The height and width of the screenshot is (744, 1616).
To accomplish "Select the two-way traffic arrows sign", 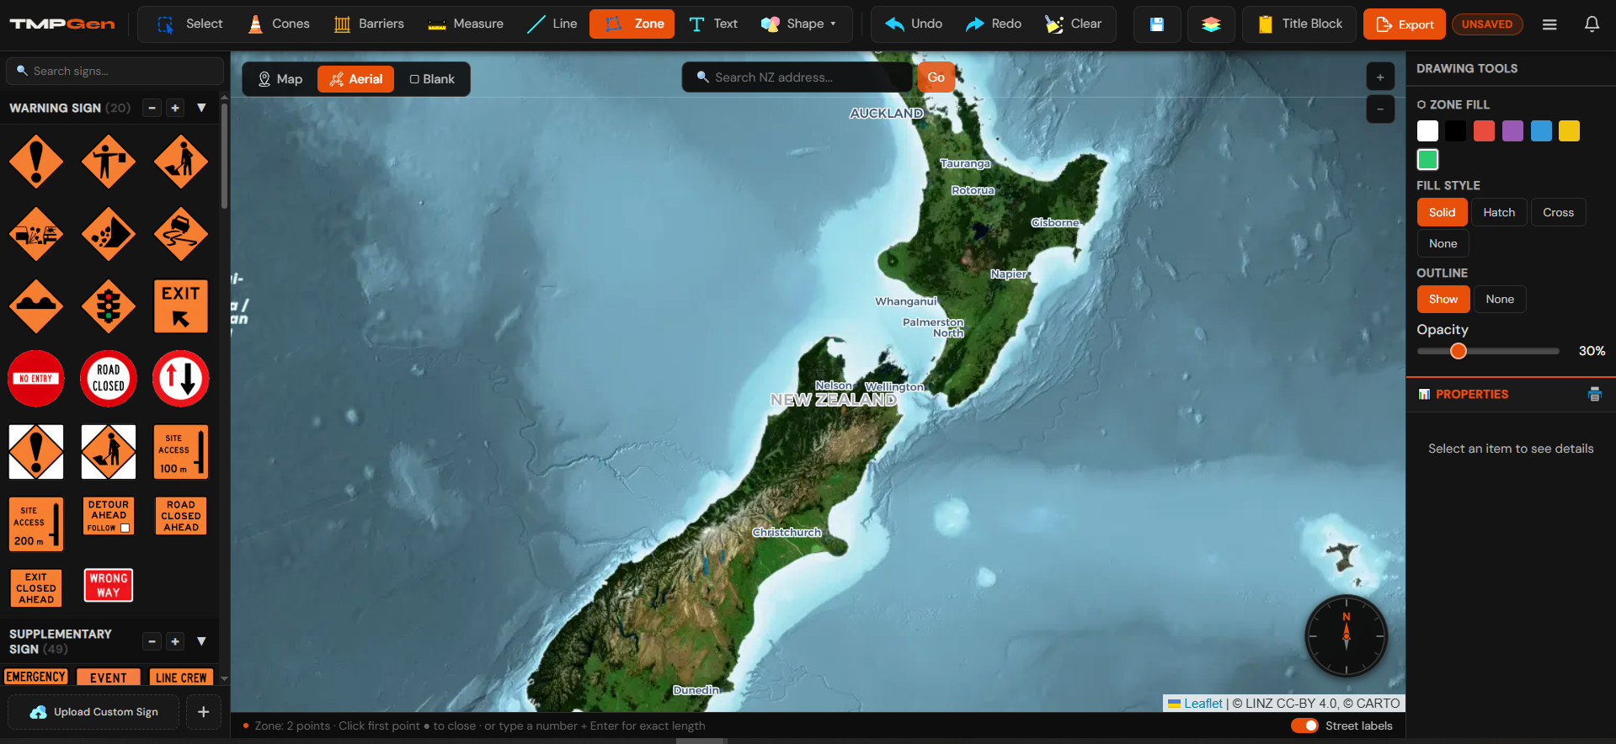I will 181,379.
